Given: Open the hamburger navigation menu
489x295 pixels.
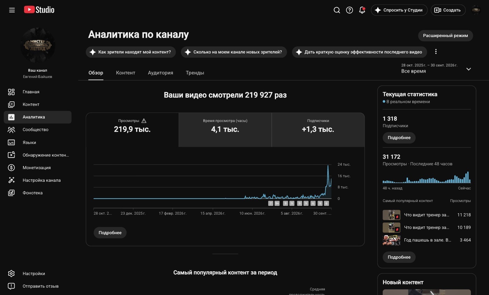Looking at the screenshot, I should [12, 10].
